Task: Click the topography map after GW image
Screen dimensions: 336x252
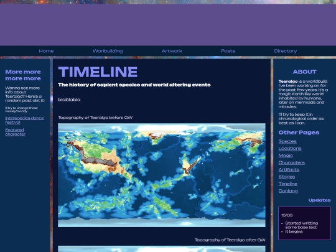Action: tap(162, 249)
